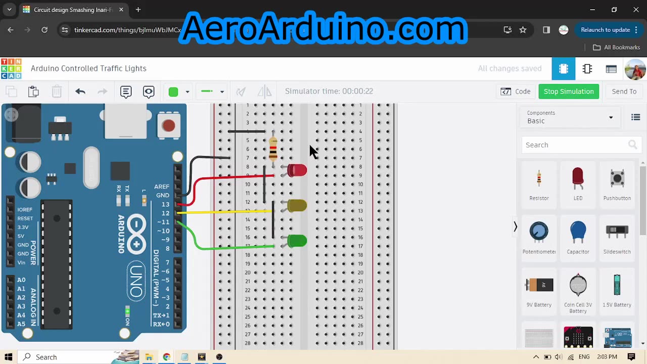Undo the last action
The image size is (647, 364).
(80, 92)
